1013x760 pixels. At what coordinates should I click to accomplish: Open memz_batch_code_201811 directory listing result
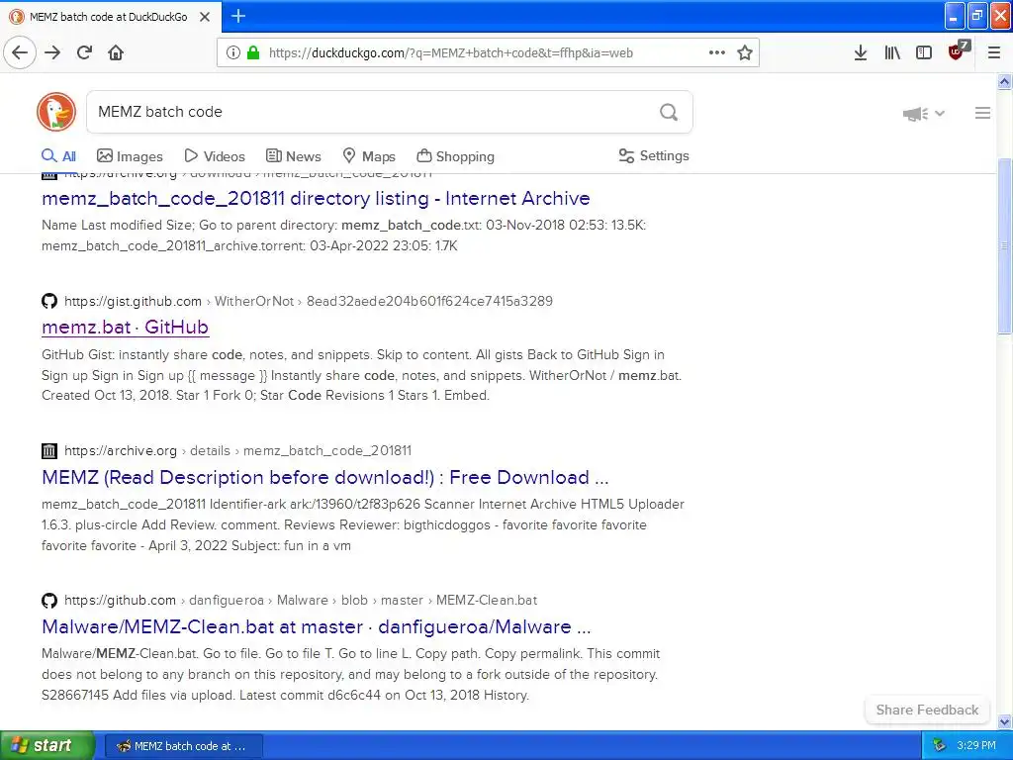click(316, 198)
